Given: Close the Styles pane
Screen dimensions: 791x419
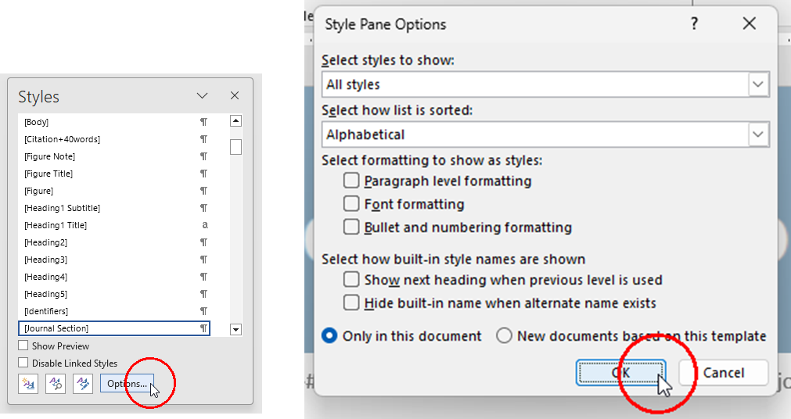Looking at the screenshot, I should pyautogui.click(x=234, y=95).
